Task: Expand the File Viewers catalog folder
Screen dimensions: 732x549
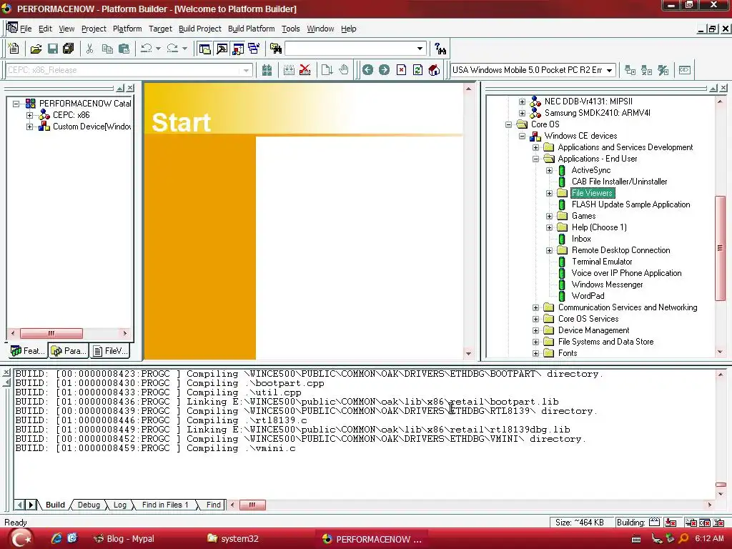Action: (x=550, y=193)
